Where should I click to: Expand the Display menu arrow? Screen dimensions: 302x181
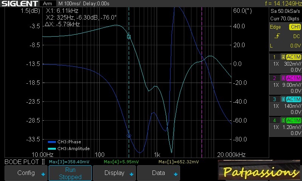tap(132, 174)
